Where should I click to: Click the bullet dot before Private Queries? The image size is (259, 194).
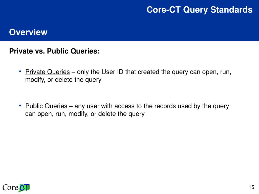pos(20,71)
